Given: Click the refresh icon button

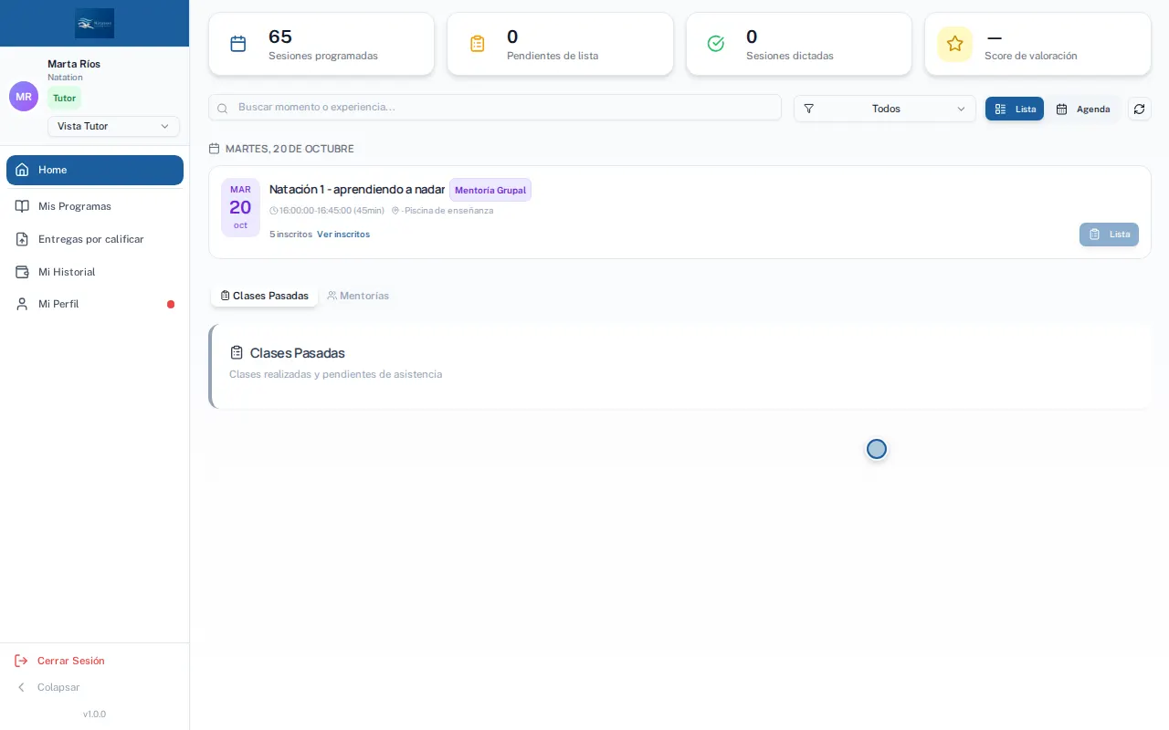Looking at the screenshot, I should point(1139,109).
